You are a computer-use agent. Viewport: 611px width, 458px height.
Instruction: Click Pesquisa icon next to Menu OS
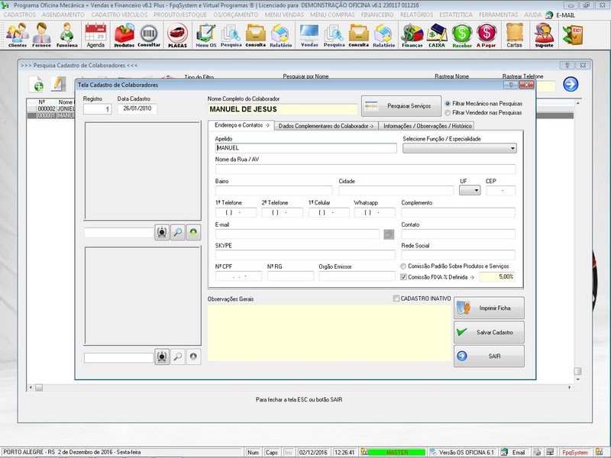[x=231, y=35]
